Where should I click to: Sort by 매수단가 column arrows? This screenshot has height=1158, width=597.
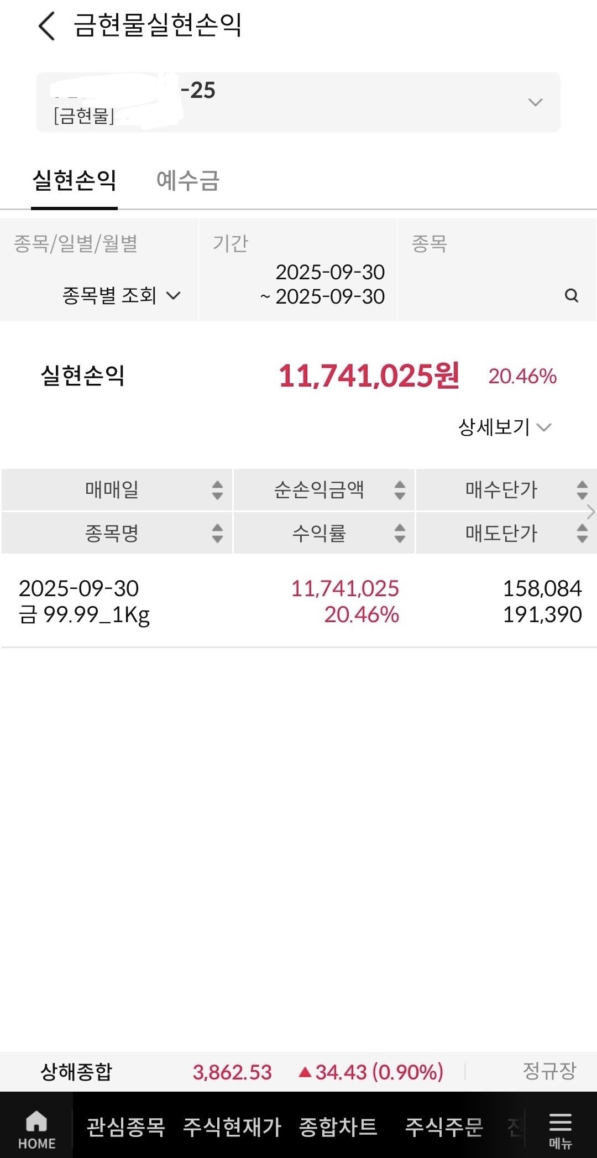pyautogui.click(x=582, y=490)
